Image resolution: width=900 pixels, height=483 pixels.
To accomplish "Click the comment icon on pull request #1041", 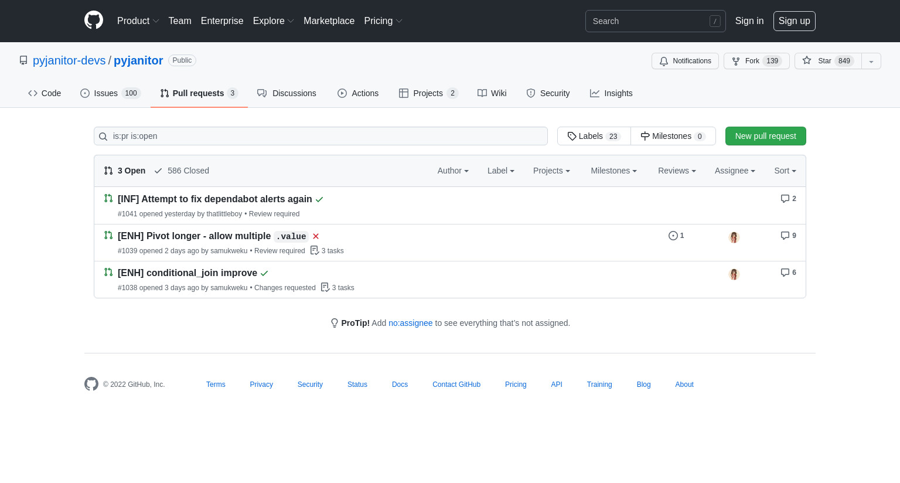I will tap(785, 199).
